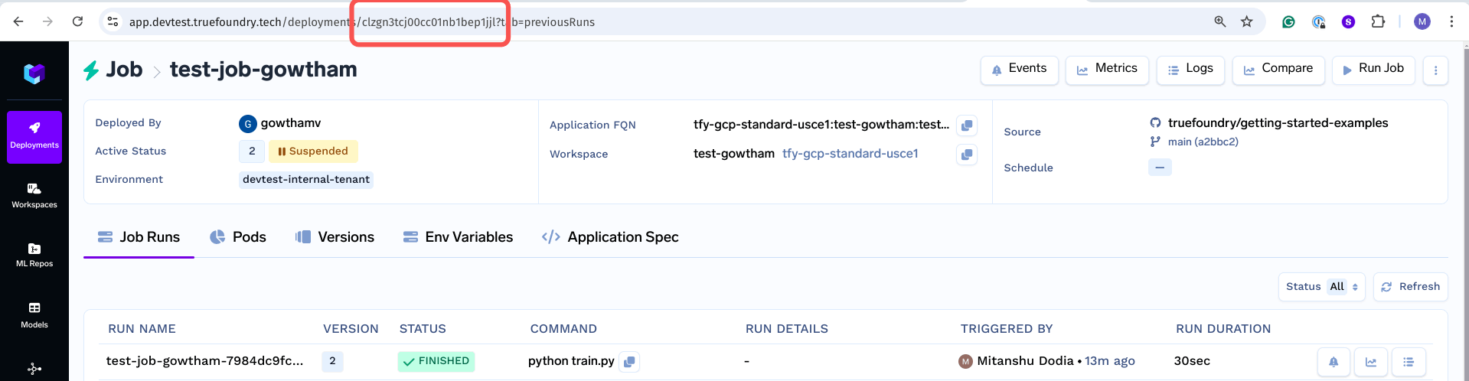Click the main (a2bbc2) branch link
The height and width of the screenshot is (381, 1469).
pos(1203,142)
